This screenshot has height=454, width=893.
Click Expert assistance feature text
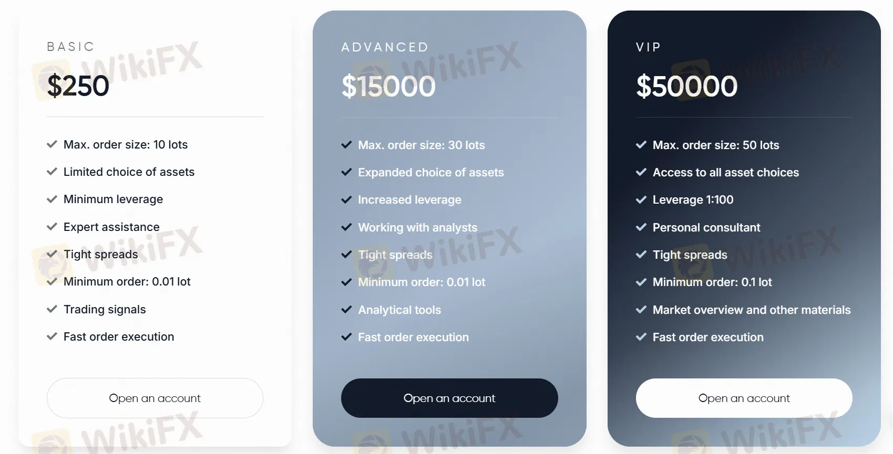point(111,227)
